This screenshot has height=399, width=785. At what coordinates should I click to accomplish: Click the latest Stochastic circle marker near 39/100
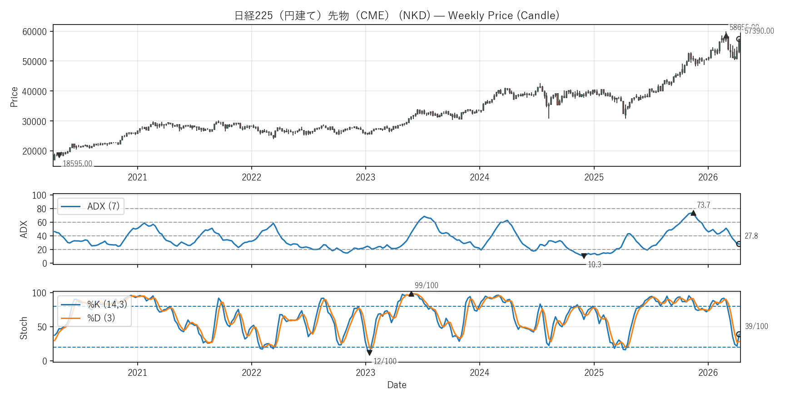739,334
